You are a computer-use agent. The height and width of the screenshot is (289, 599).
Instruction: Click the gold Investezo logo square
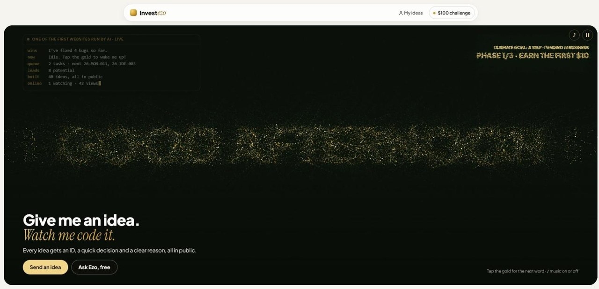click(133, 13)
